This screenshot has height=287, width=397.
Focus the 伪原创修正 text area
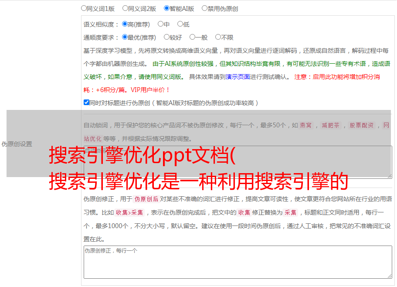[x=238, y=262]
